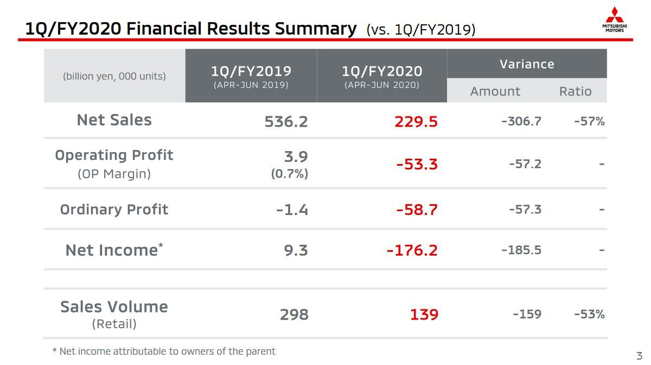
Task: Select the Ordinary Profit row label
Action: [114, 210]
